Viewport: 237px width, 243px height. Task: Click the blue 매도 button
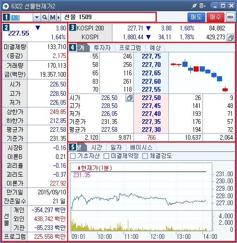pyautogui.click(x=196, y=17)
